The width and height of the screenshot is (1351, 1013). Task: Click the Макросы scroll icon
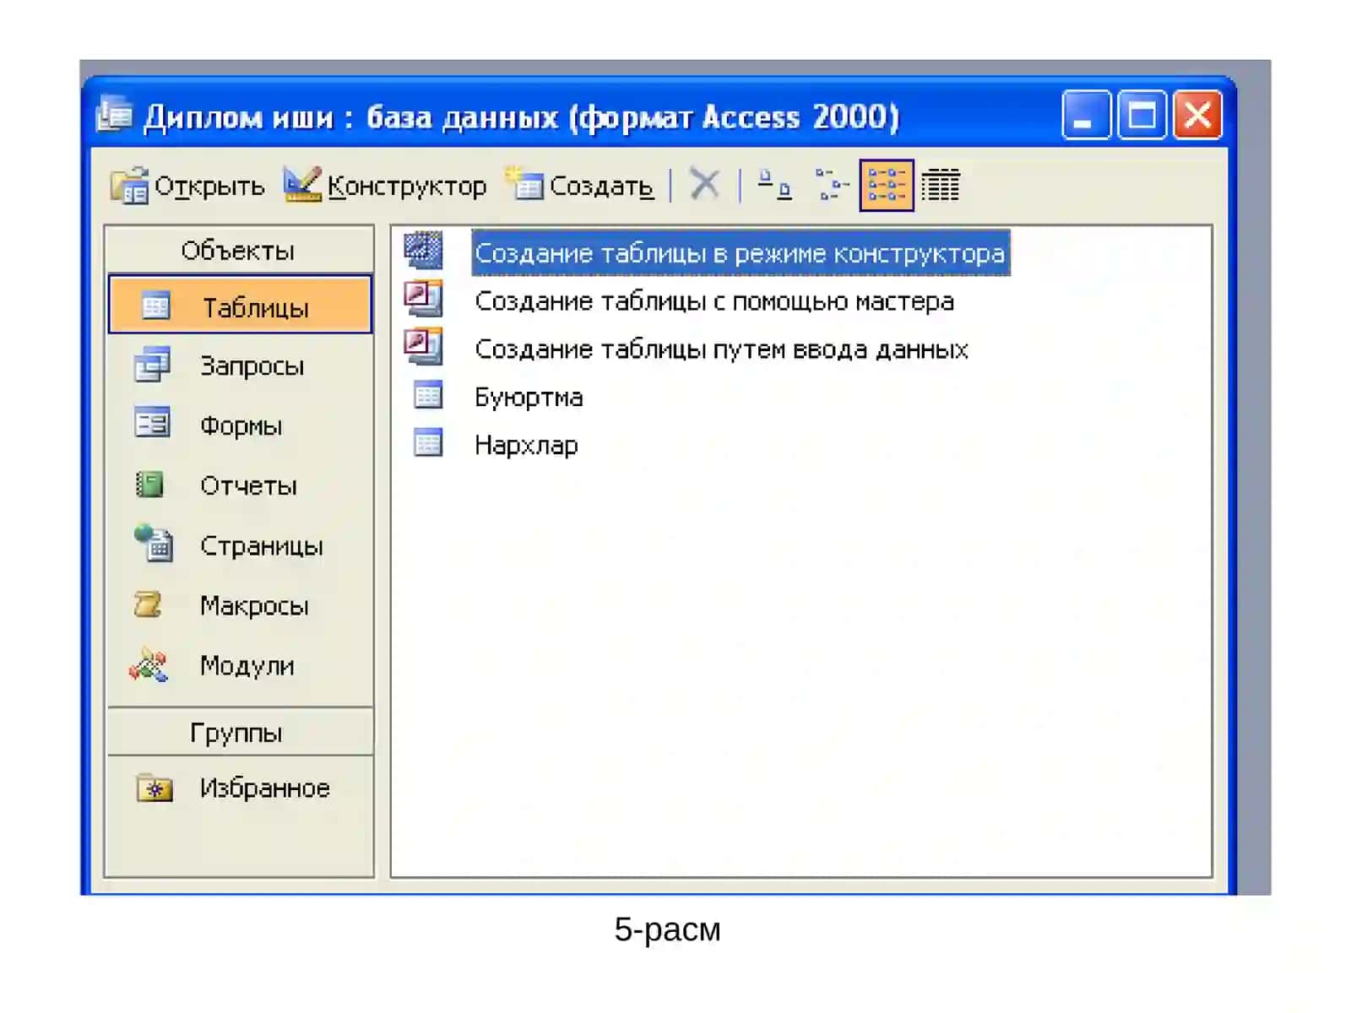[148, 604]
